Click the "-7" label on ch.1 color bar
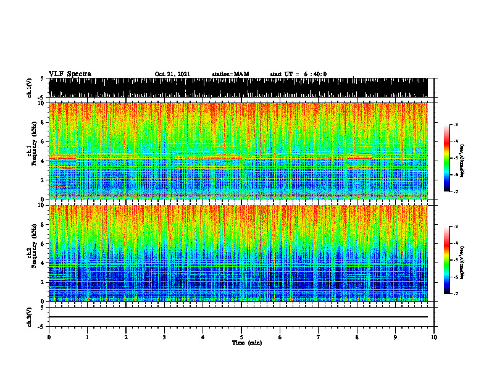The height and width of the screenshot is (378, 489). click(456, 191)
